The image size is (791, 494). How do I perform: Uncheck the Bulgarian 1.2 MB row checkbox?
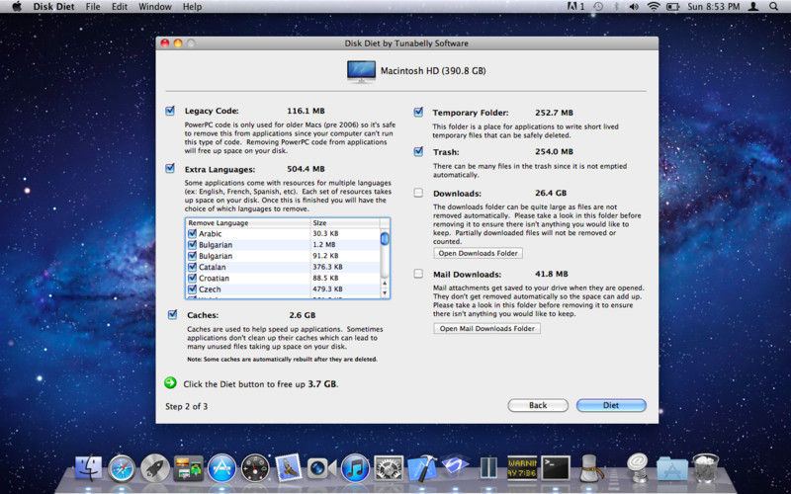192,244
